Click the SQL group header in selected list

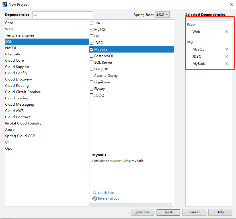(190, 42)
